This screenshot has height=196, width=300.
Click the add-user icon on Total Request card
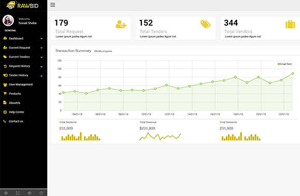click(121, 24)
